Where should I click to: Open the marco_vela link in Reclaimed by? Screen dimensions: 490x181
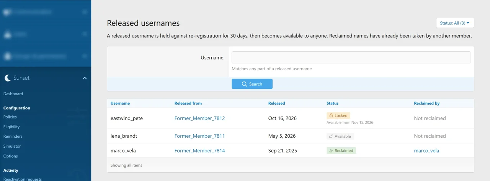coord(426,151)
